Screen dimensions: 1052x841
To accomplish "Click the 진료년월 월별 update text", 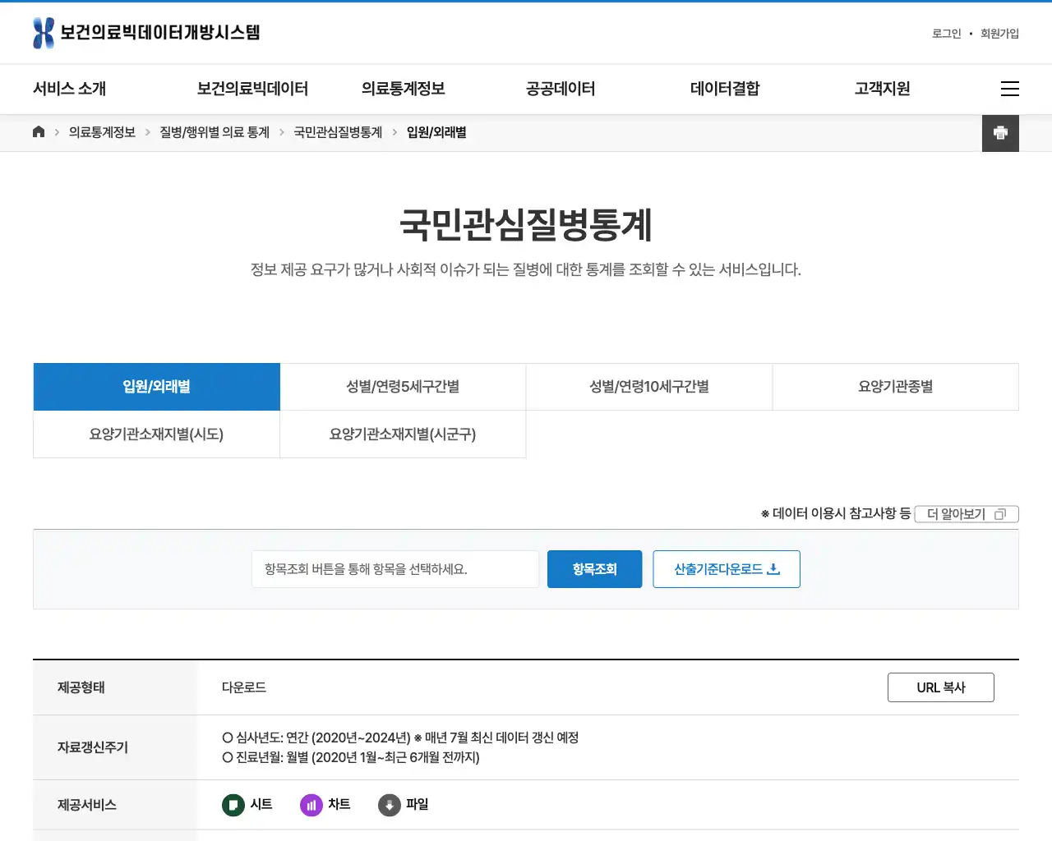I will [x=351, y=757].
